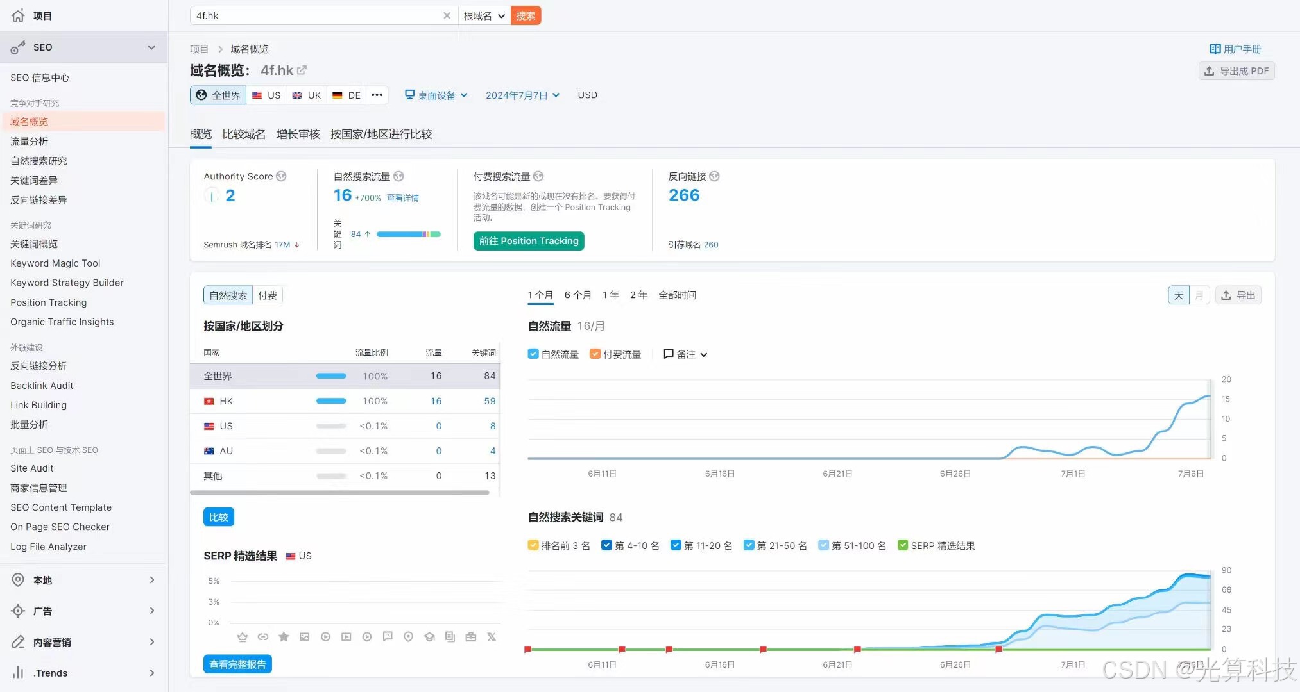Click the 自然搜索流量 info globe icon
Screen dimensions: 1300x692
(398, 176)
